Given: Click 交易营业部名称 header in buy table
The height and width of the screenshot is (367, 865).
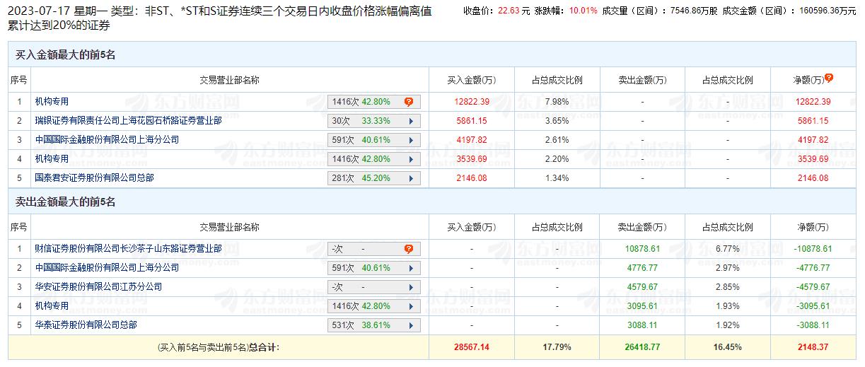Looking at the screenshot, I should (x=229, y=80).
